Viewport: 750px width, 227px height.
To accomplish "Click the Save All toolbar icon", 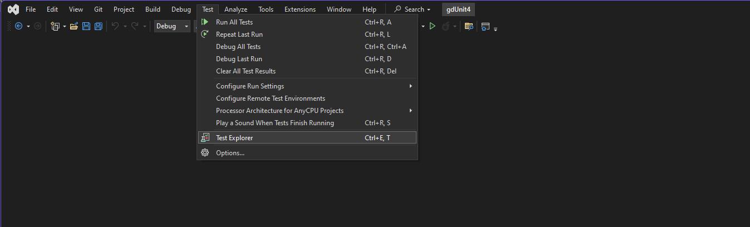I will pyautogui.click(x=98, y=26).
